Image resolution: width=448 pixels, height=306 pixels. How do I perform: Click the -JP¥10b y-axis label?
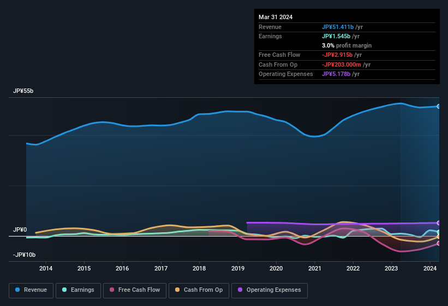tap(25, 255)
